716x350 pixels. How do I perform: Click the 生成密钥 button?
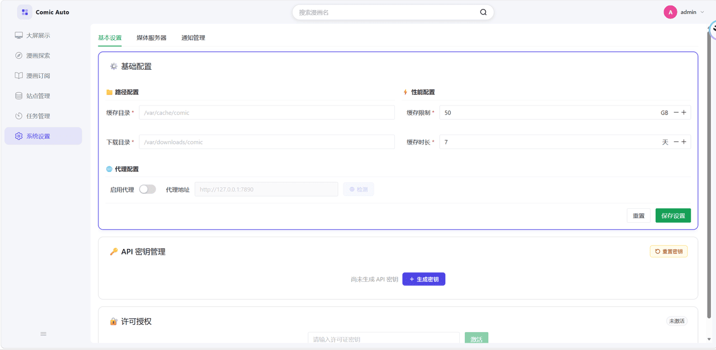point(423,279)
